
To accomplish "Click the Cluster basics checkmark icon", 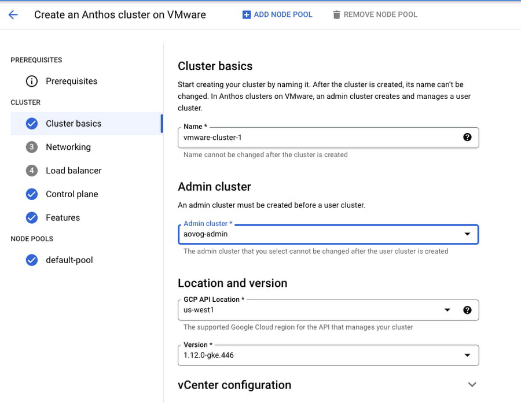I will [32, 124].
